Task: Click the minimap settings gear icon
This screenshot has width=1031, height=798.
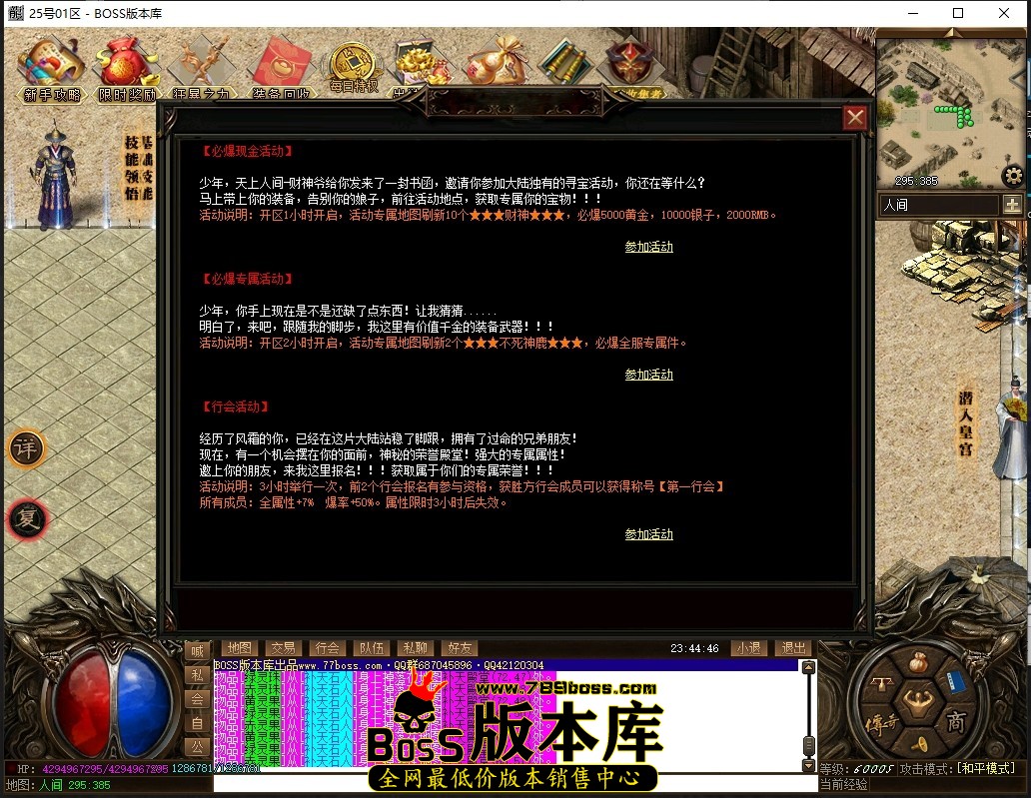Action: click(1013, 176)
